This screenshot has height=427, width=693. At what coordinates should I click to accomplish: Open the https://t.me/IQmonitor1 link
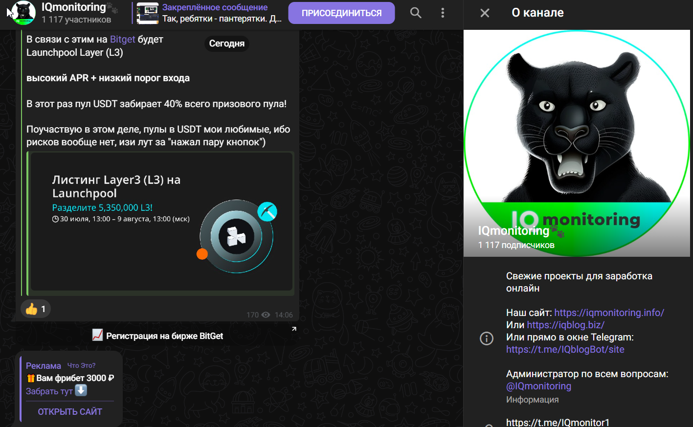tap(558, 422)
